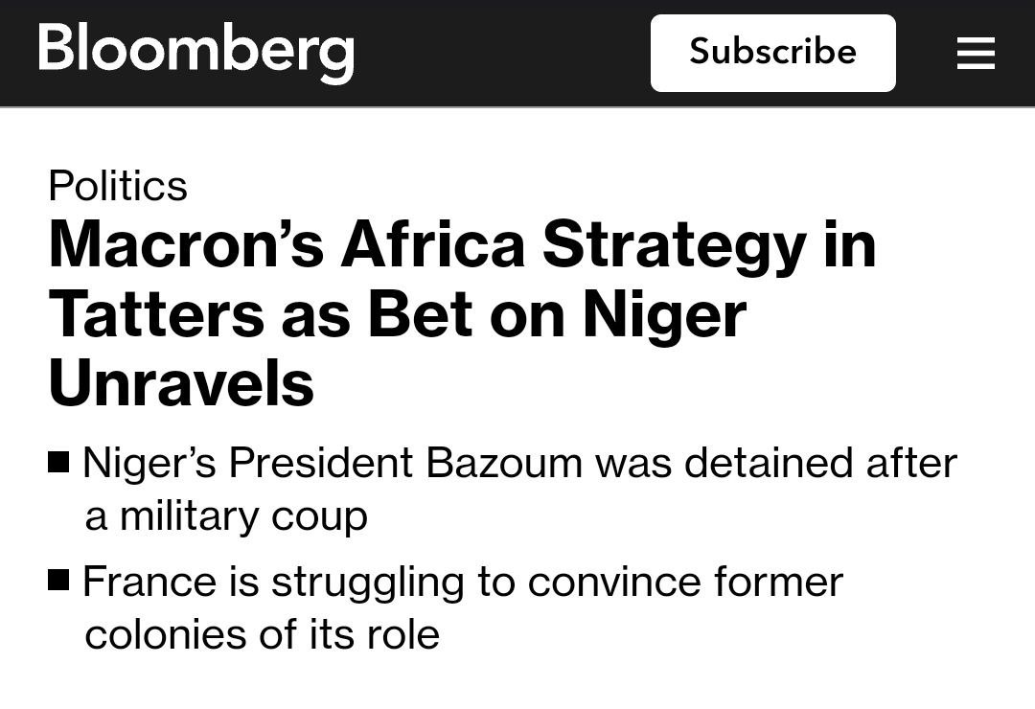Open the Politics section link
Image resolution: width=1035 pixels, height=709 pixels.
(x=118, y=185)
